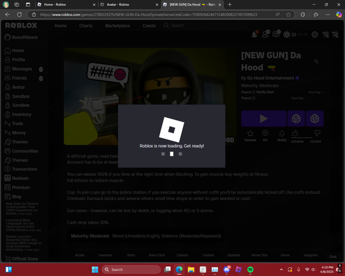Open the settings gear in Roblox header
Screen dimensions: 345x276
315,34
